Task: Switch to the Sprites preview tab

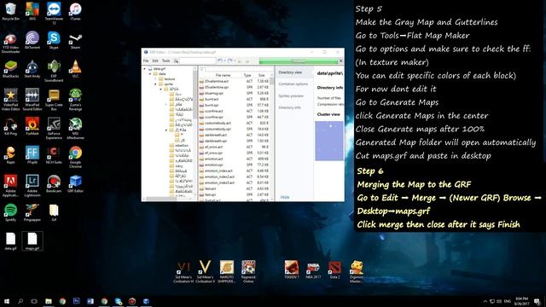Action: (x=291, y=96)
